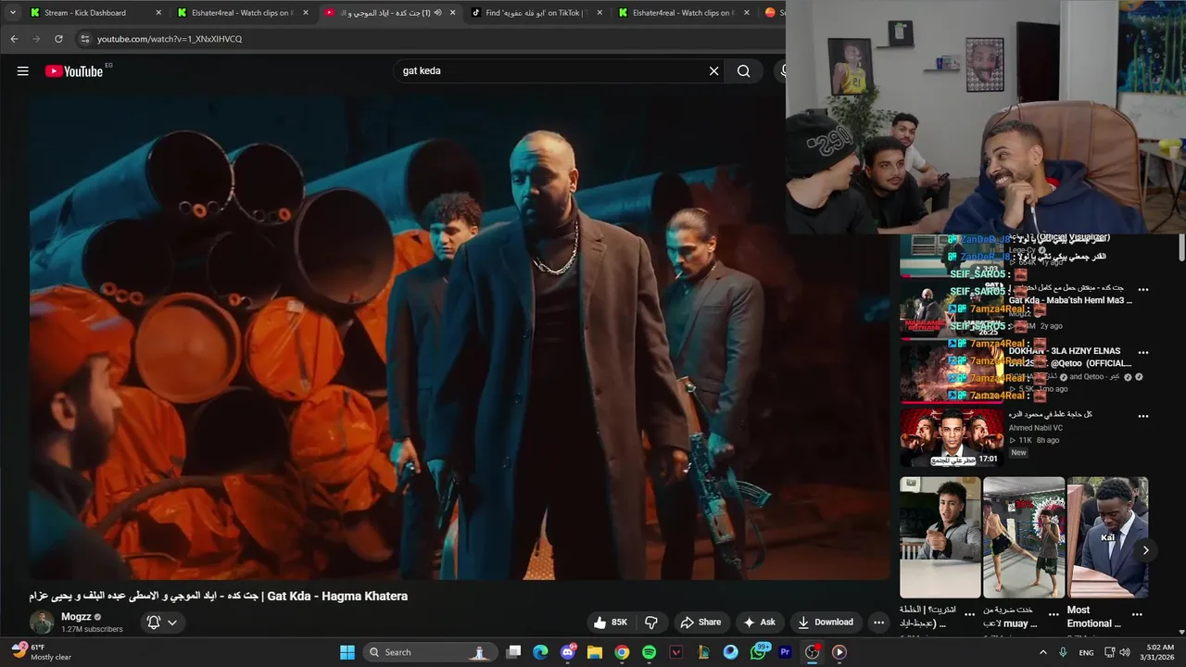Close the active YouTube tab

452,13
